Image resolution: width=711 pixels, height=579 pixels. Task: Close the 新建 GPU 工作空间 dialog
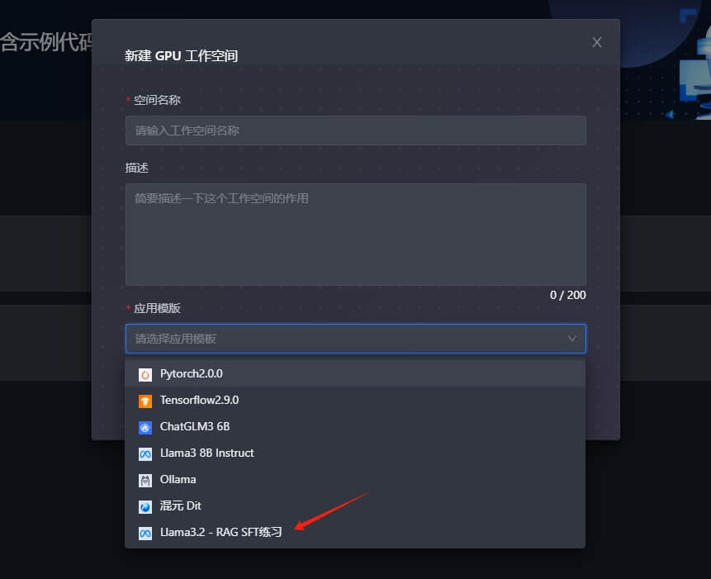click(x=596, y=41)
